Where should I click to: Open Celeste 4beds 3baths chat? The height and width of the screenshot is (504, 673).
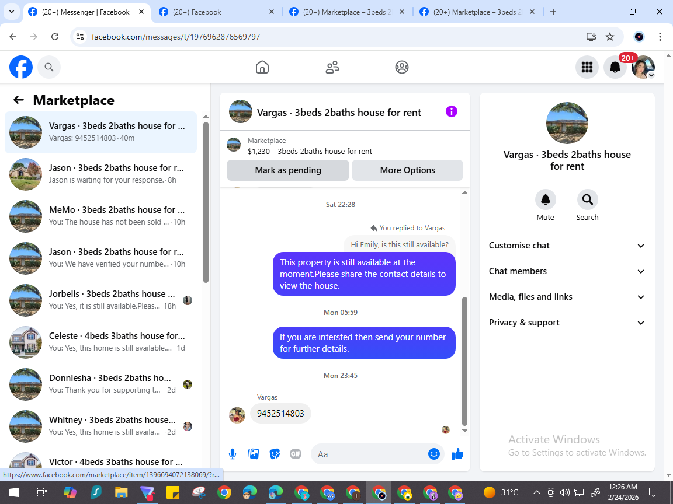(x=101, y=342)
